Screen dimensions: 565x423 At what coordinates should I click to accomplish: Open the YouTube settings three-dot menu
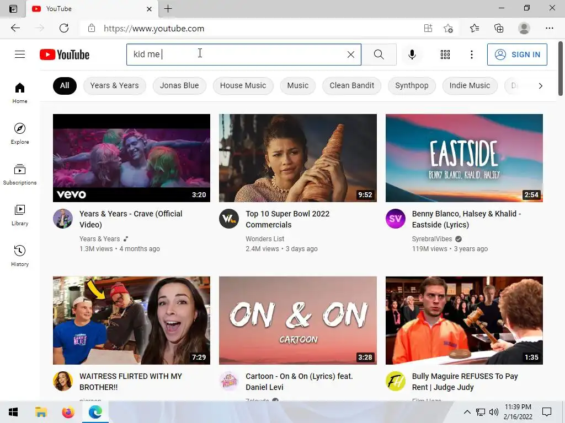(471, 55)
